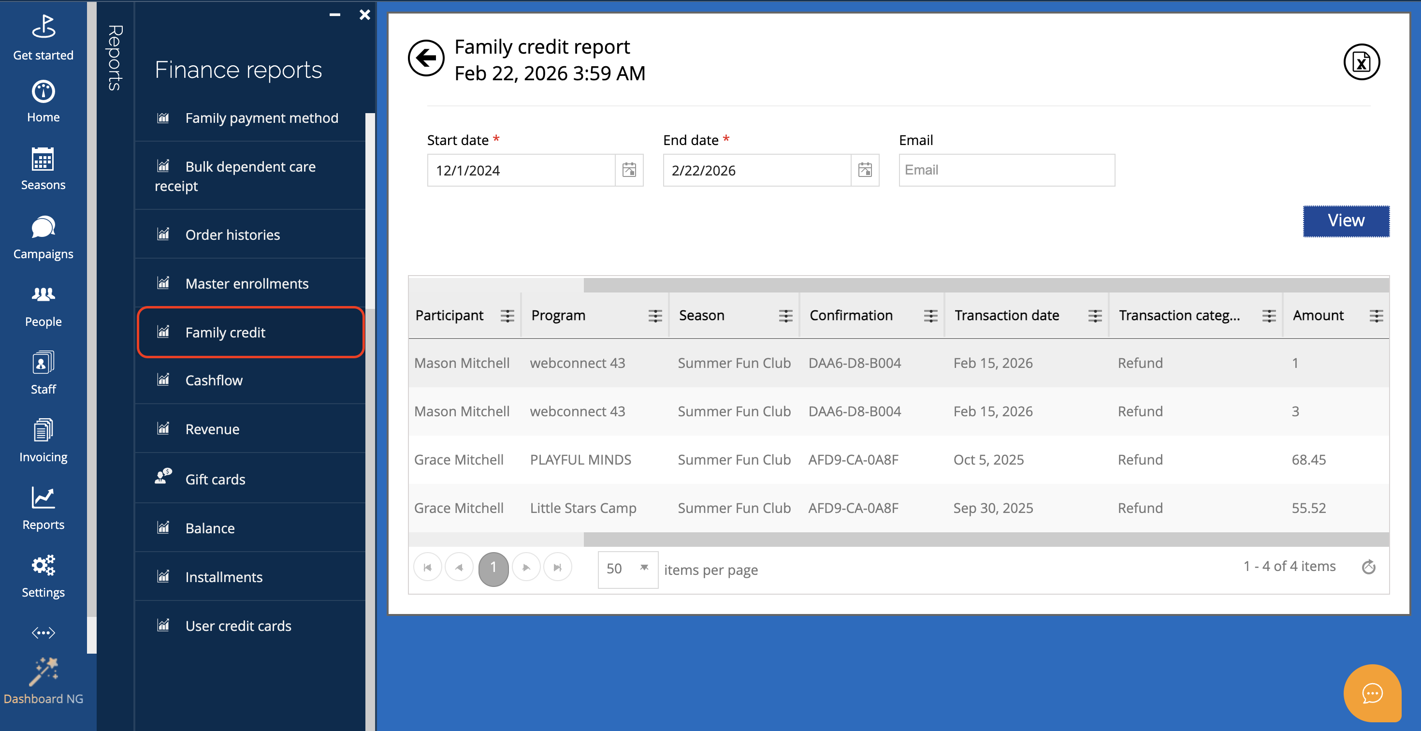Open Start date calendar picker
Image resolution: width=1421 pixels, height=731 pixels.
(x=629, y=170)
